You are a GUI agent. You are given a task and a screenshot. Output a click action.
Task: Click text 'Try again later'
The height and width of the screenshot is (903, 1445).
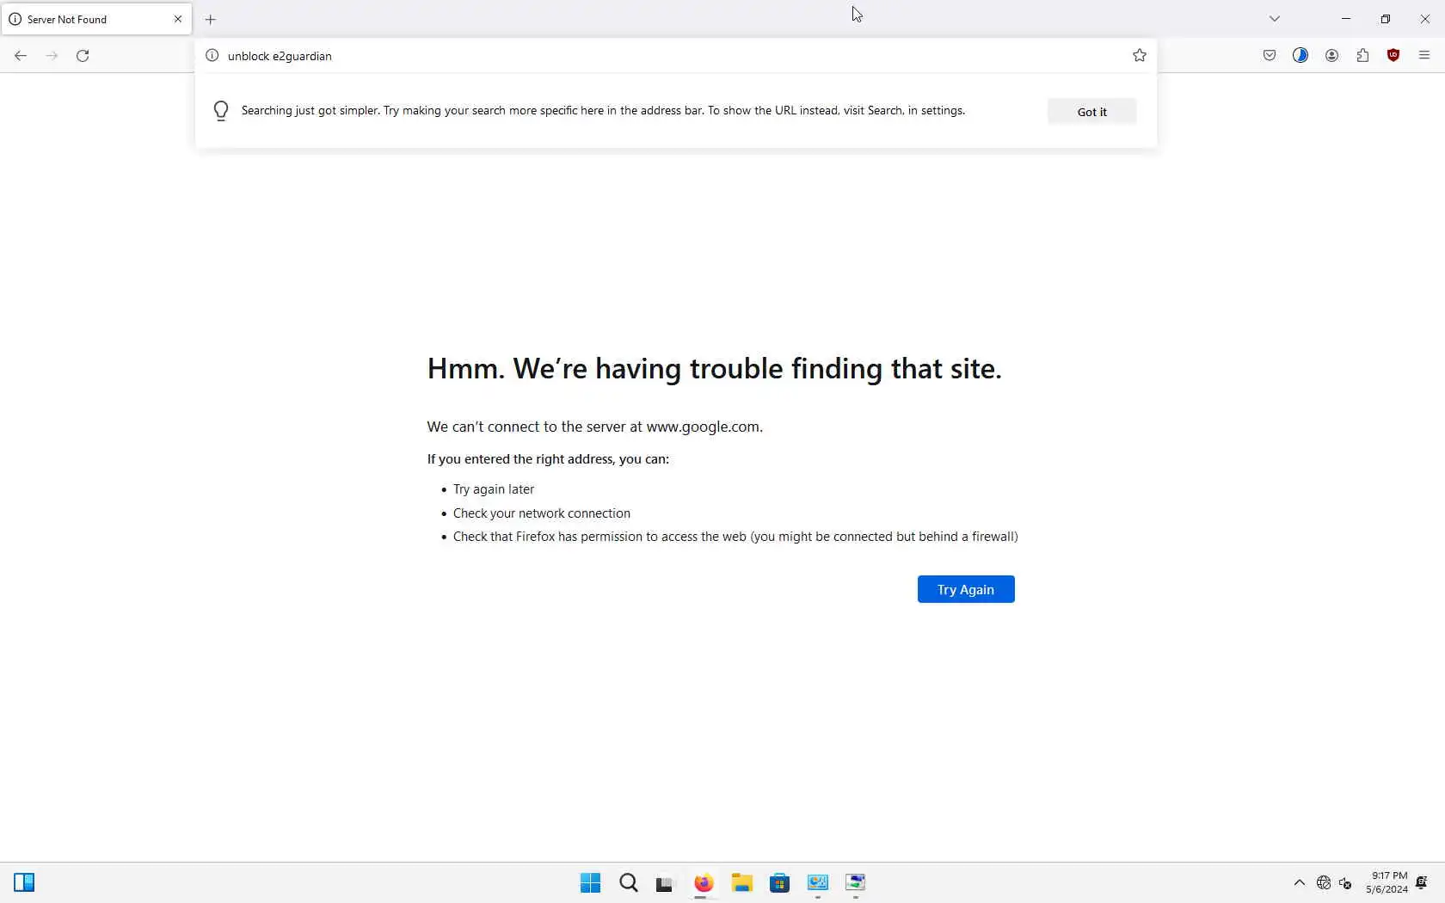494,489
